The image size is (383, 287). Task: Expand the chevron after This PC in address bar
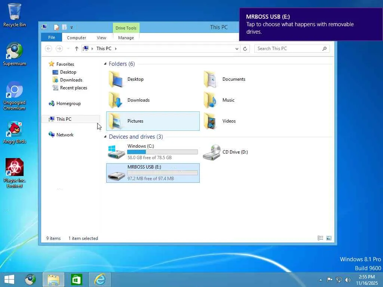pos(116,49)
